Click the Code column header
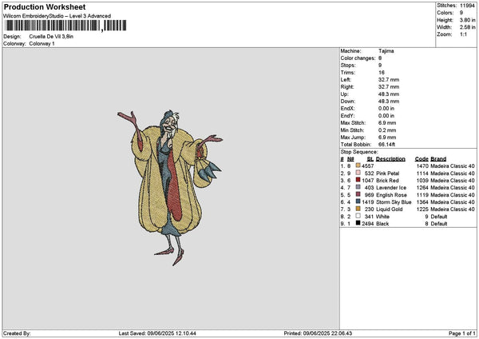This screenshot has height=339, width=479. (422, 158)
